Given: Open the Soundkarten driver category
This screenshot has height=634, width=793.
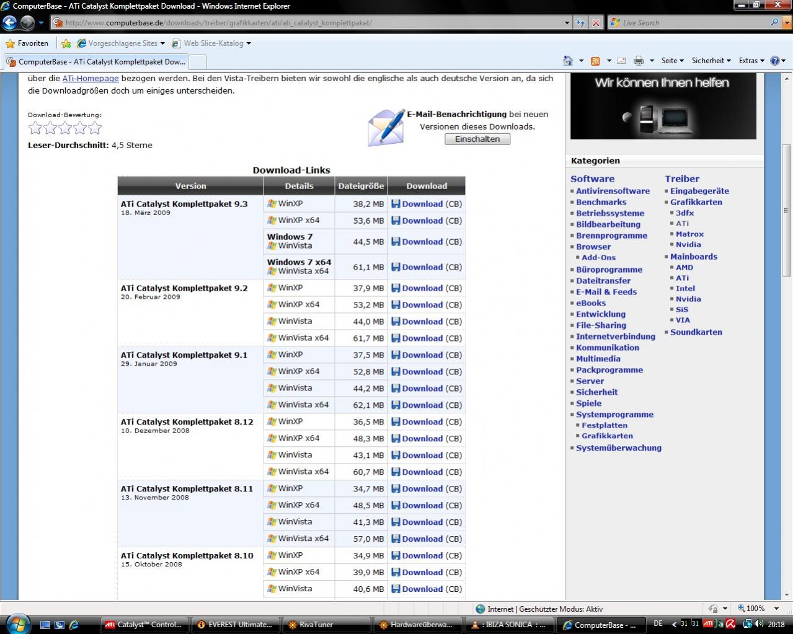Looking at the screenshot, I should point(696,332).
